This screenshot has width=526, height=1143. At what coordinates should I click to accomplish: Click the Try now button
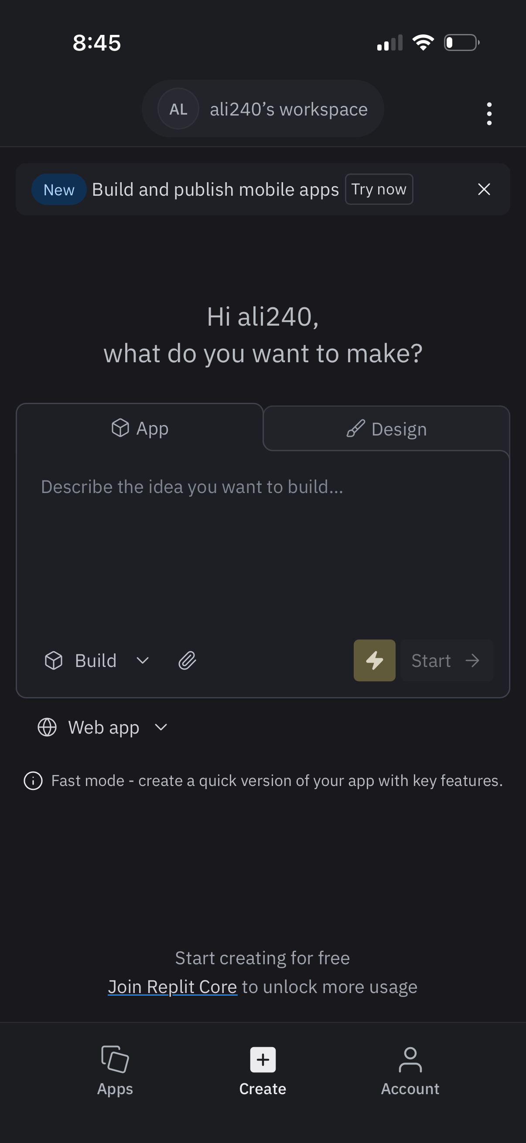tap(379, 189)
